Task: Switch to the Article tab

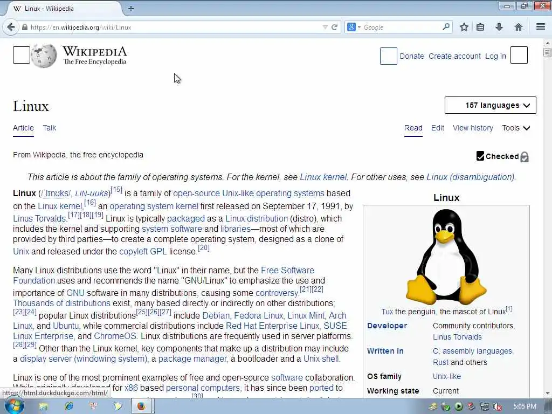Action: click(x=23, y=128)
